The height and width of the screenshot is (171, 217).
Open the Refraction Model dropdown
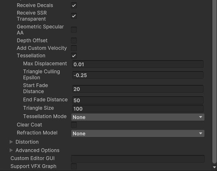tap(138, 133)
